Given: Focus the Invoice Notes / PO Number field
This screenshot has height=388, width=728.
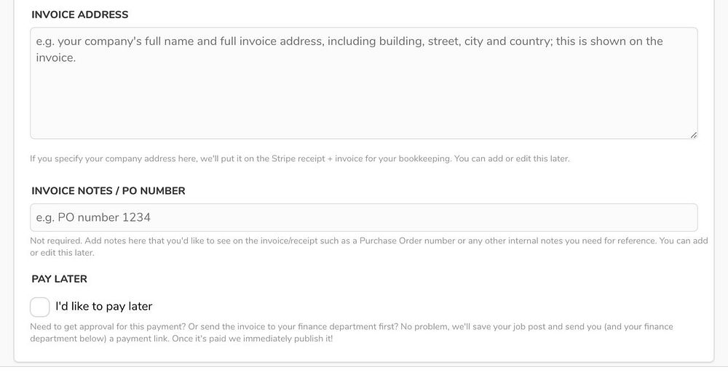Looking at the screenshot, I should point(363,217).
